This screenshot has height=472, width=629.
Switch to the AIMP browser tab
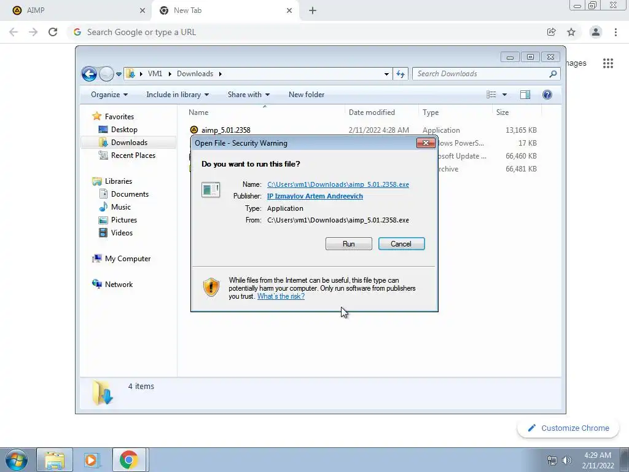[x=76, y=10]
